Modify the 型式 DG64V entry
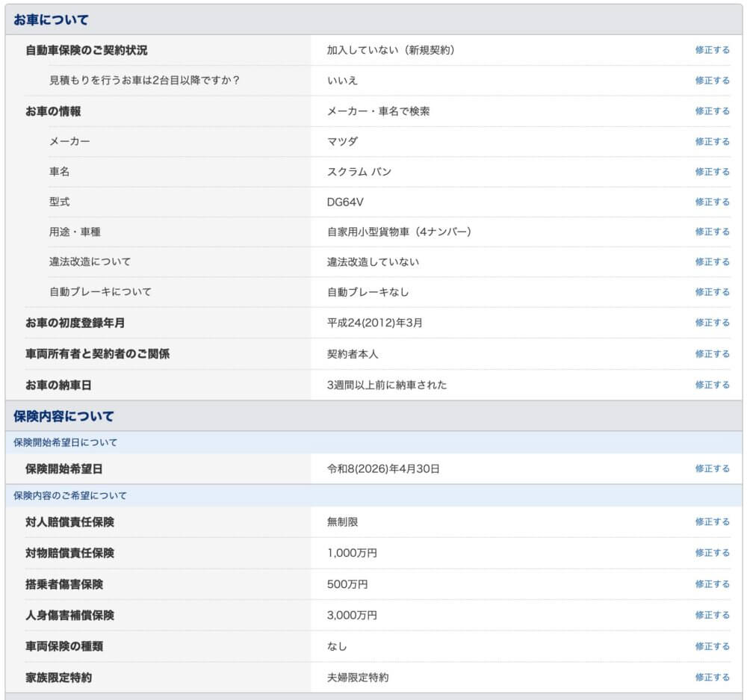Screen dimensions: 747x700 pyautogui.click(x=712, y=202)
